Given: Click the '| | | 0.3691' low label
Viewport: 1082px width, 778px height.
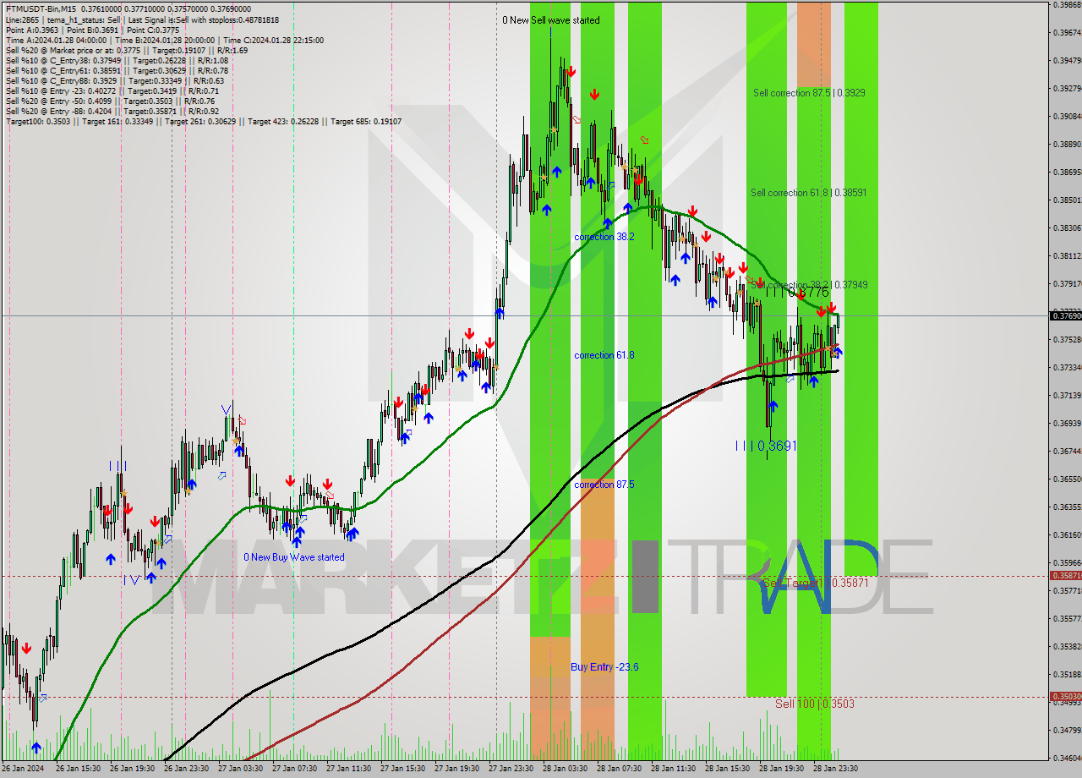Looking at the screenshot, I should (x=766, y=446).
